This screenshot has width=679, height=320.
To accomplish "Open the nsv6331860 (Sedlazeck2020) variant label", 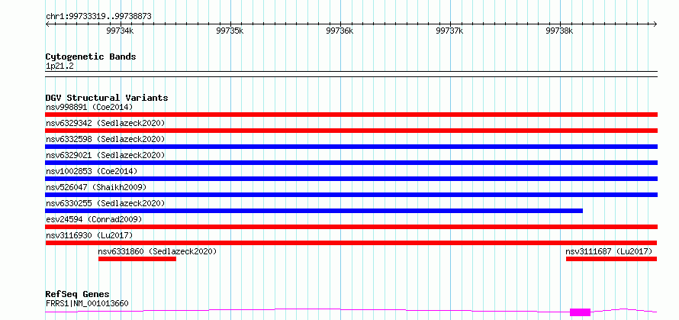I will tap(157, 251).
